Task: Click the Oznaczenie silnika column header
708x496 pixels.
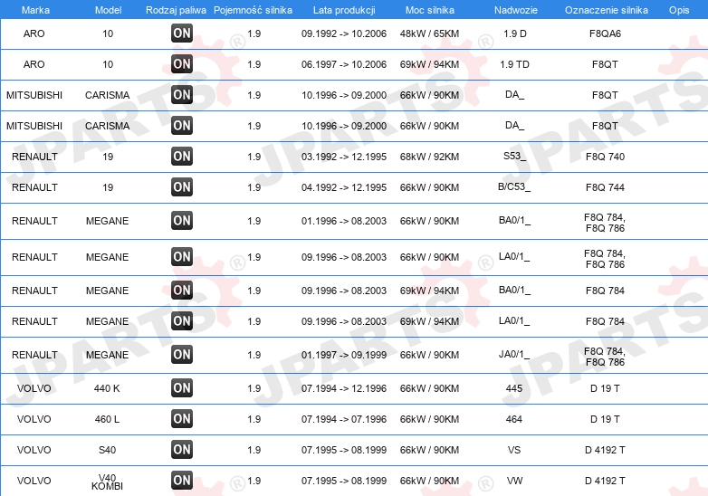Action: click(607, 10)
